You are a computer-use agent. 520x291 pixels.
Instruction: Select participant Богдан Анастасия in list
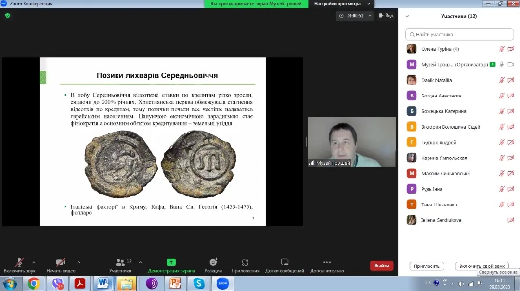click(441, 96)
